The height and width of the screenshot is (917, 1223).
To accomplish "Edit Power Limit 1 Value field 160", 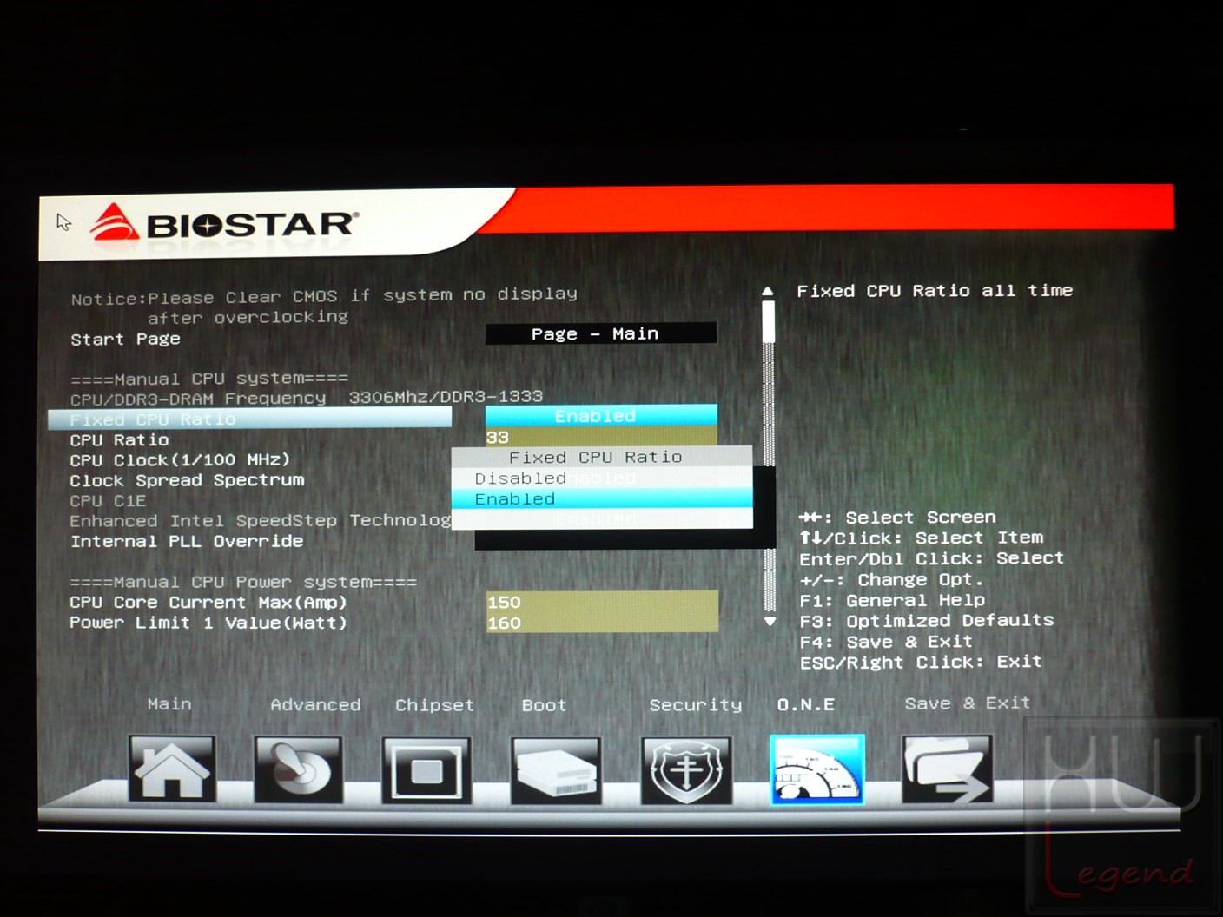I will pos(602,623).
